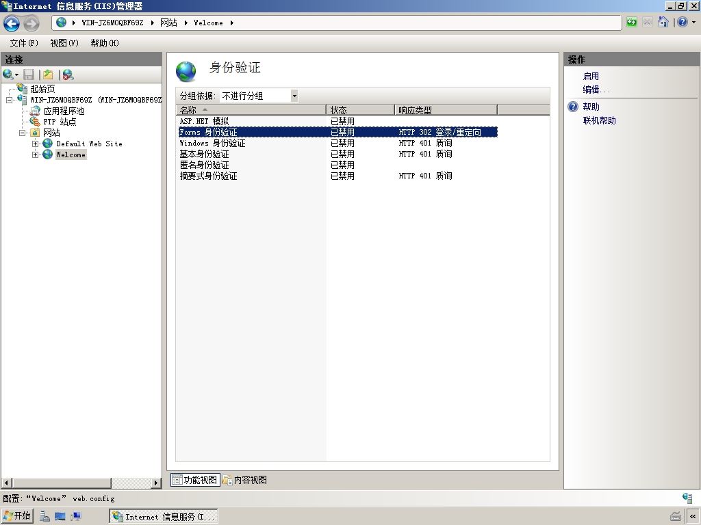Select the 匿名身份验证 row
Screen dimensions: 701x525
pos(337,165)
